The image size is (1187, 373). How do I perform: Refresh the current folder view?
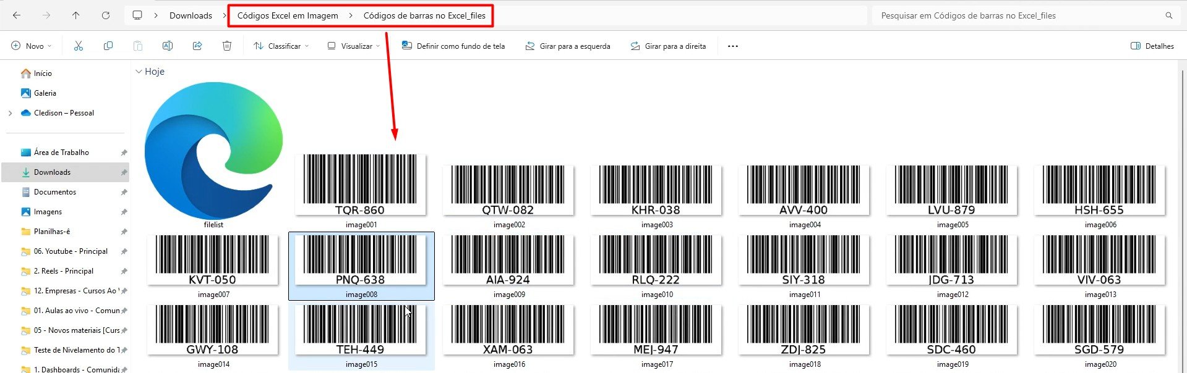[106, 15]
